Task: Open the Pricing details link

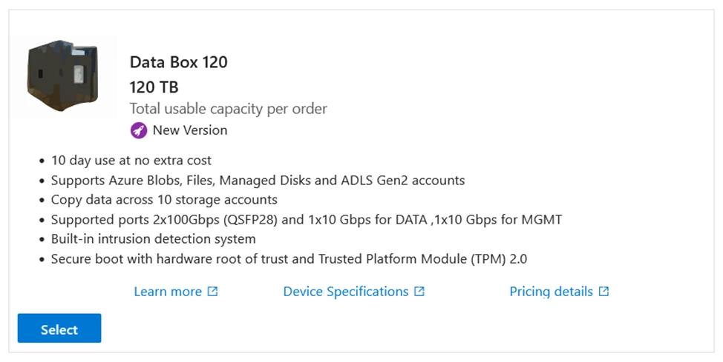Action: tap(551, 292)
